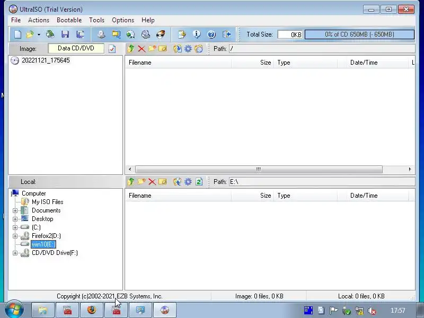Viewport: 424px width, 318px height.
Task: Expand the (C:) drive node
Action: point(15,228)
